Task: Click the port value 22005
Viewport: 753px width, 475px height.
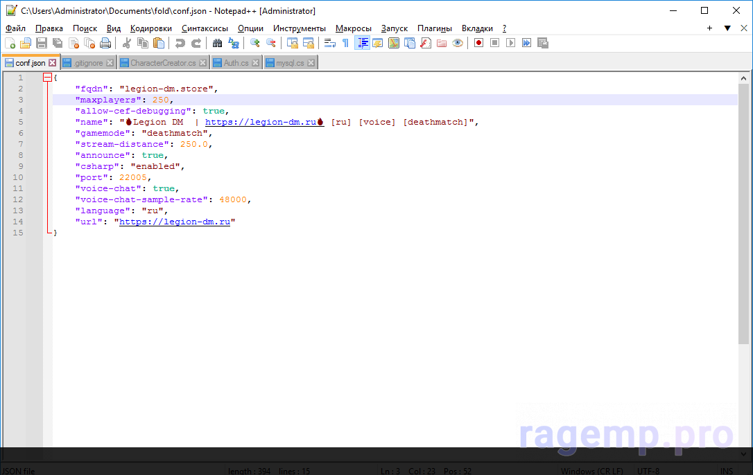Action: click(x=133, y=177)
